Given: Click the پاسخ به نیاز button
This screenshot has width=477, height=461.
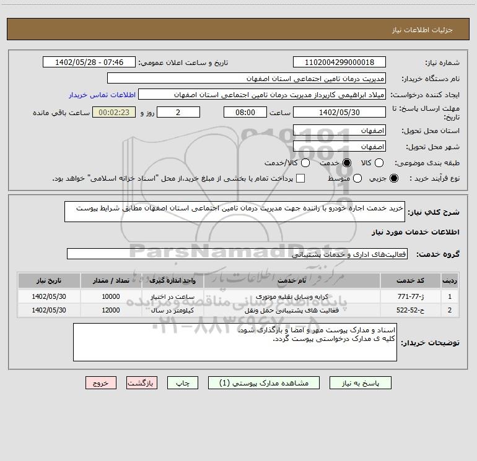Looking at the screenshot, I should pyautogui.click(x=360, y=383).
